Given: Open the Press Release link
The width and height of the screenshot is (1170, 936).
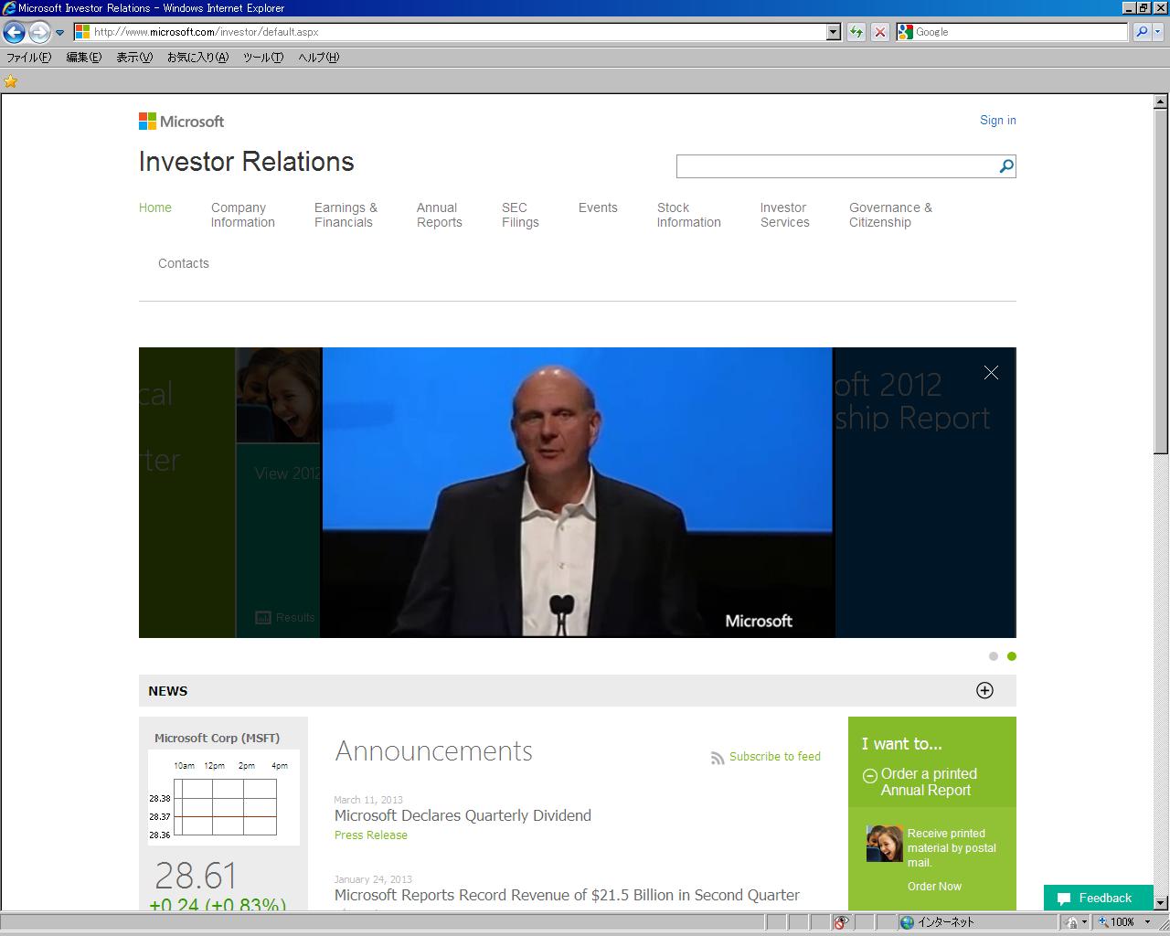Looking at the screenshot, I should 371,835.
